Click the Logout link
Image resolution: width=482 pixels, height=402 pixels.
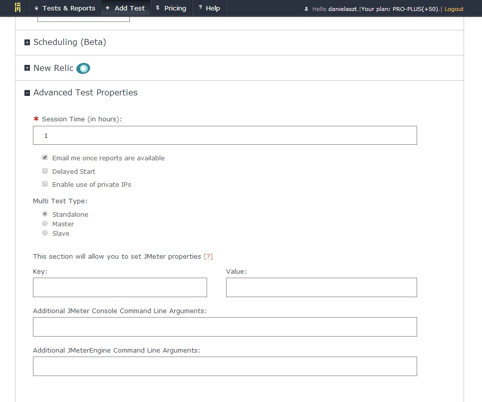point(454,9)
